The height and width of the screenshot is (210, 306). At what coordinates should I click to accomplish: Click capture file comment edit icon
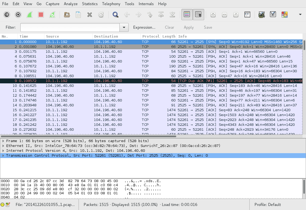click(x=8, y=205)
